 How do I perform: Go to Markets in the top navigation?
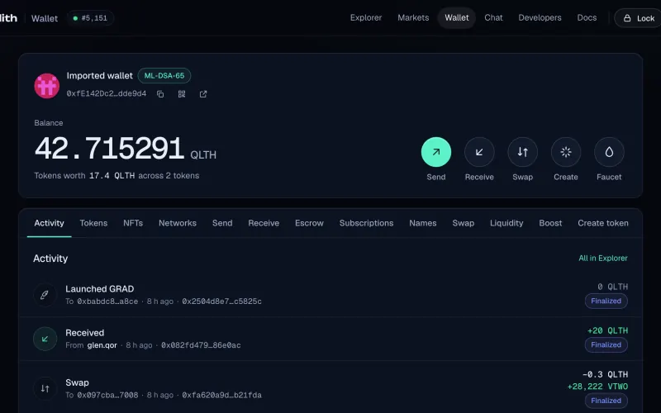pos(413,17)
